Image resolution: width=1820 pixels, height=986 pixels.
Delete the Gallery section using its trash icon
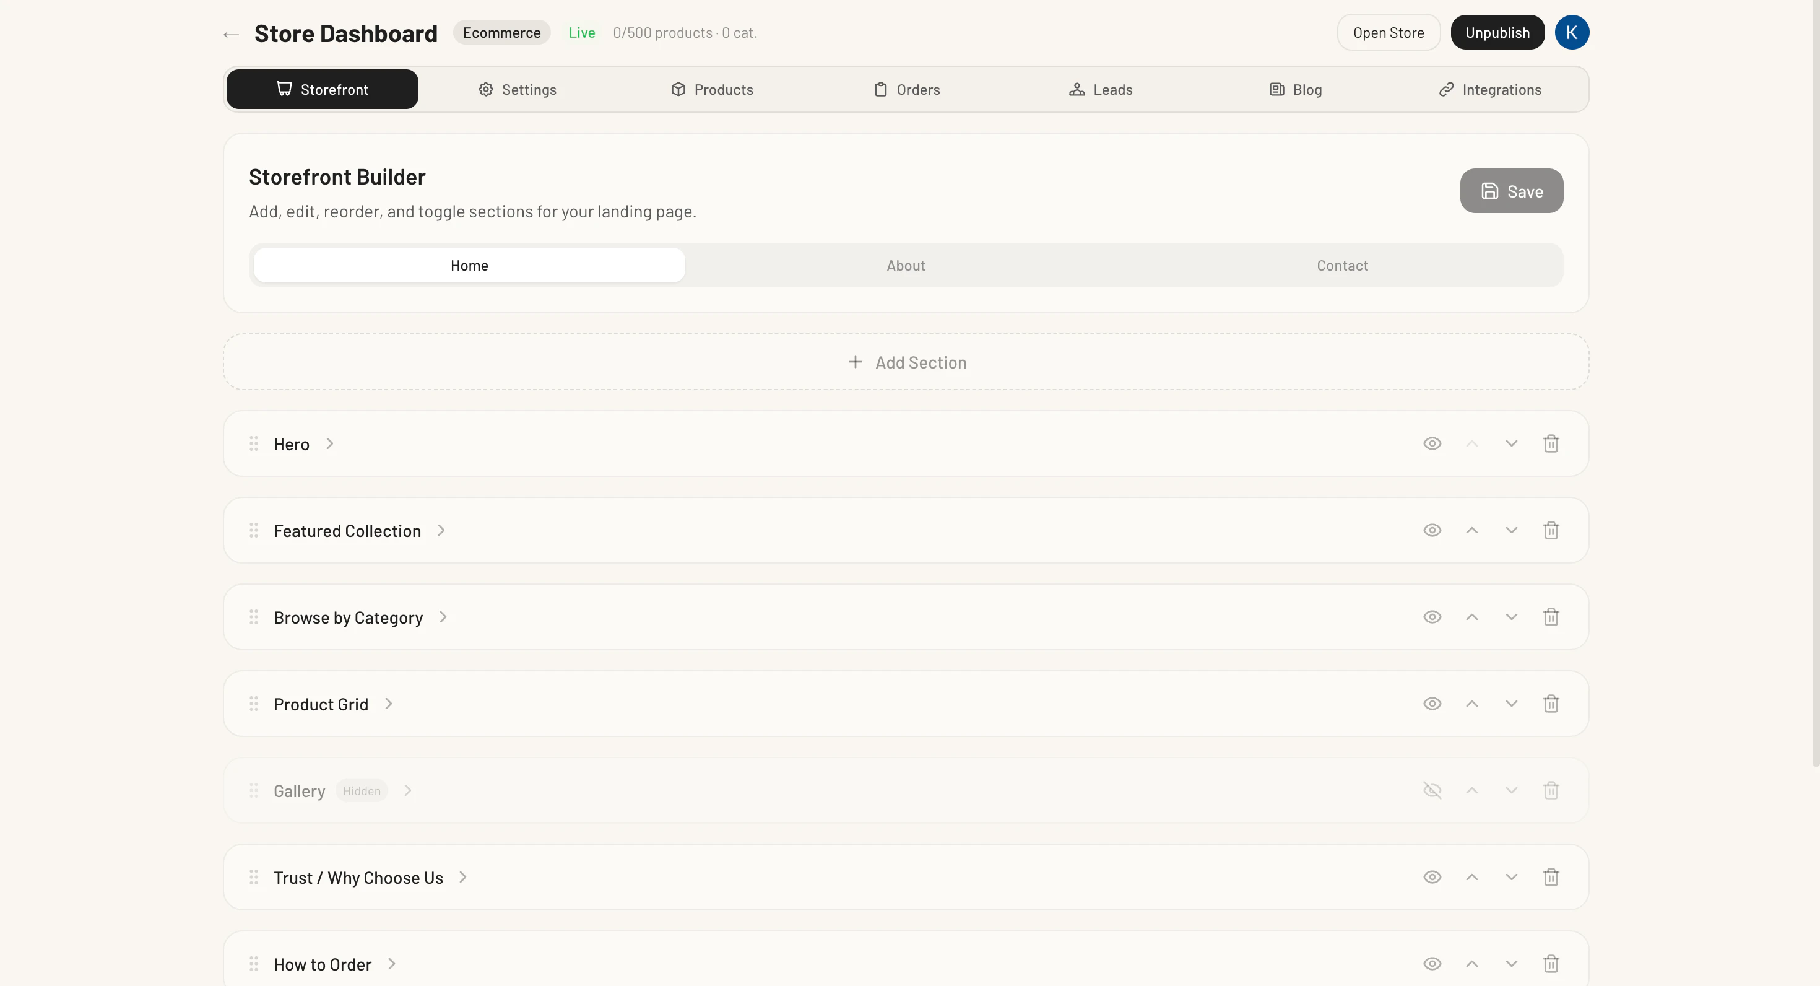1551,790
